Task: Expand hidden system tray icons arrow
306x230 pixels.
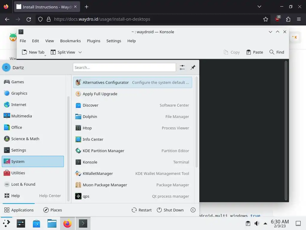Action: 265,223
